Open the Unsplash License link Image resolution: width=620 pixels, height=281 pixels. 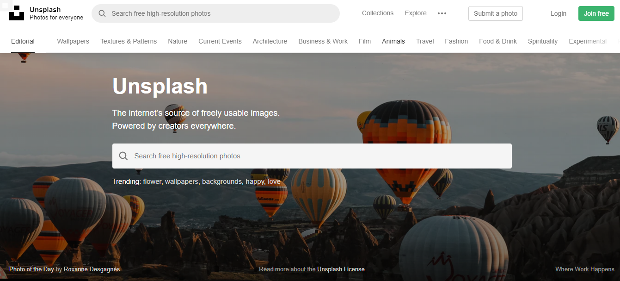341,269
